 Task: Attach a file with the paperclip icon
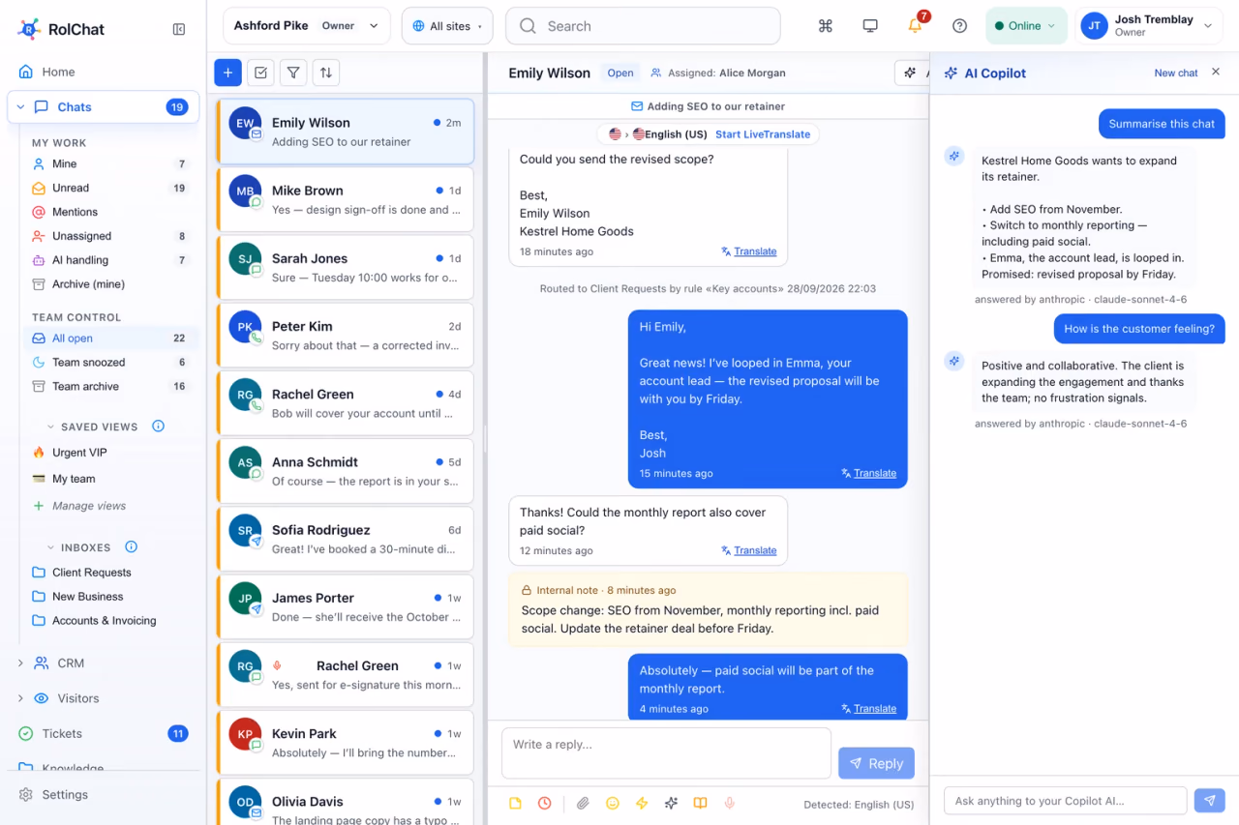pyautogui.click(x=583, y=804)
